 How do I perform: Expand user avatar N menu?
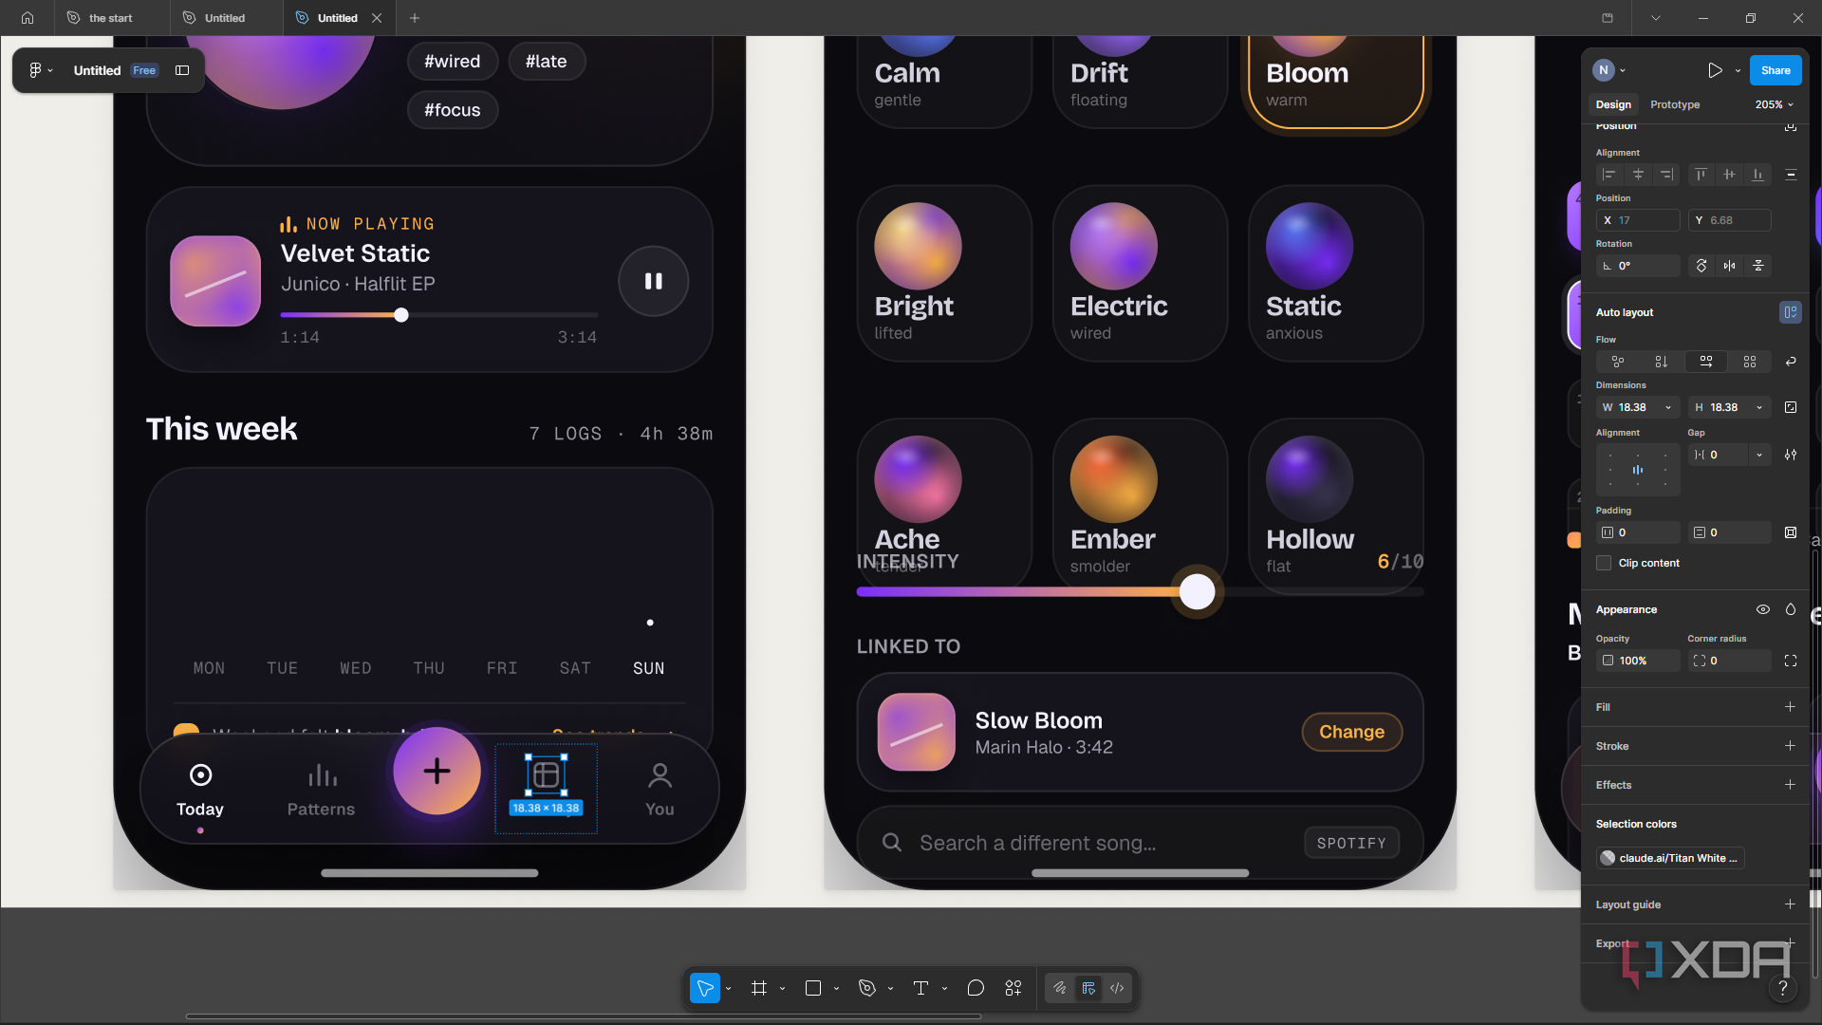[x=1609, y=70]
